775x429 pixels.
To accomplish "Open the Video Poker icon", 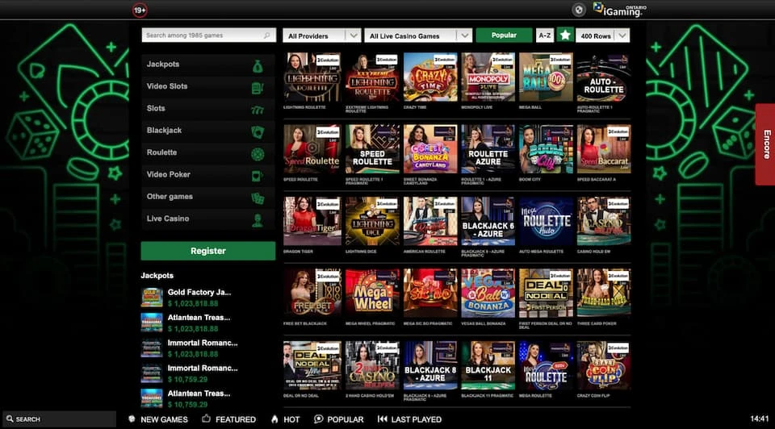I will [x=258, y=176].
